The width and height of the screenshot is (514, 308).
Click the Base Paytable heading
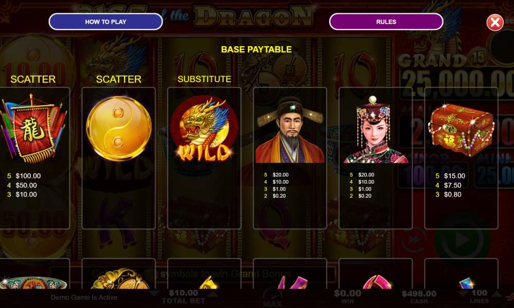pos(256,49)
